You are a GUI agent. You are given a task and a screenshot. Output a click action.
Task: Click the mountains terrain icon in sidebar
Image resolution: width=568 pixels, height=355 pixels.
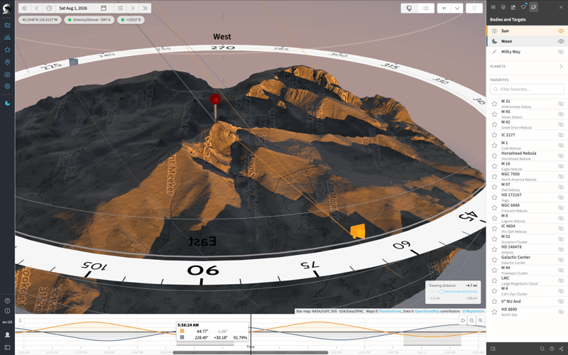pos(7,38)
